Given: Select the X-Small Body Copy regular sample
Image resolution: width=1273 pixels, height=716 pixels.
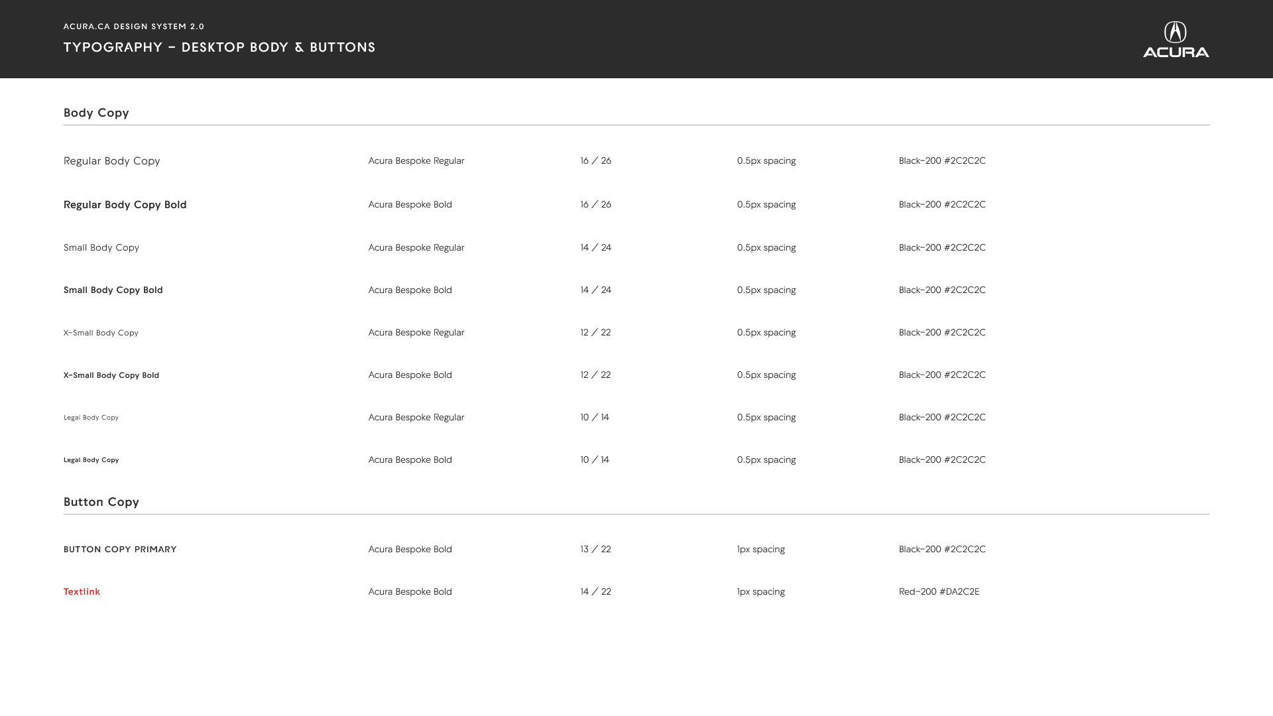Looking at the screenshot, I should pos(101,333).
